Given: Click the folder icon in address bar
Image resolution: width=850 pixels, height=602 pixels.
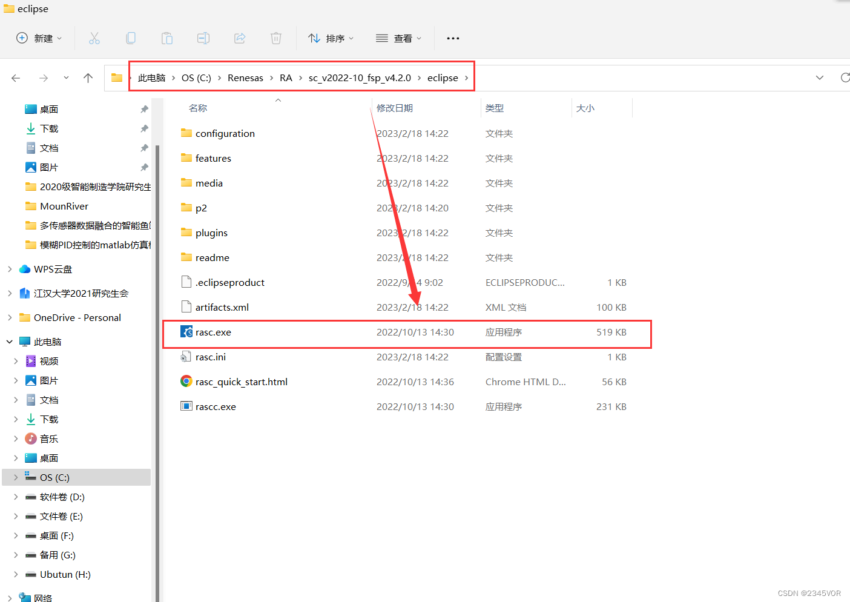Looking at the screenshot, I should (x=117, y=78).
